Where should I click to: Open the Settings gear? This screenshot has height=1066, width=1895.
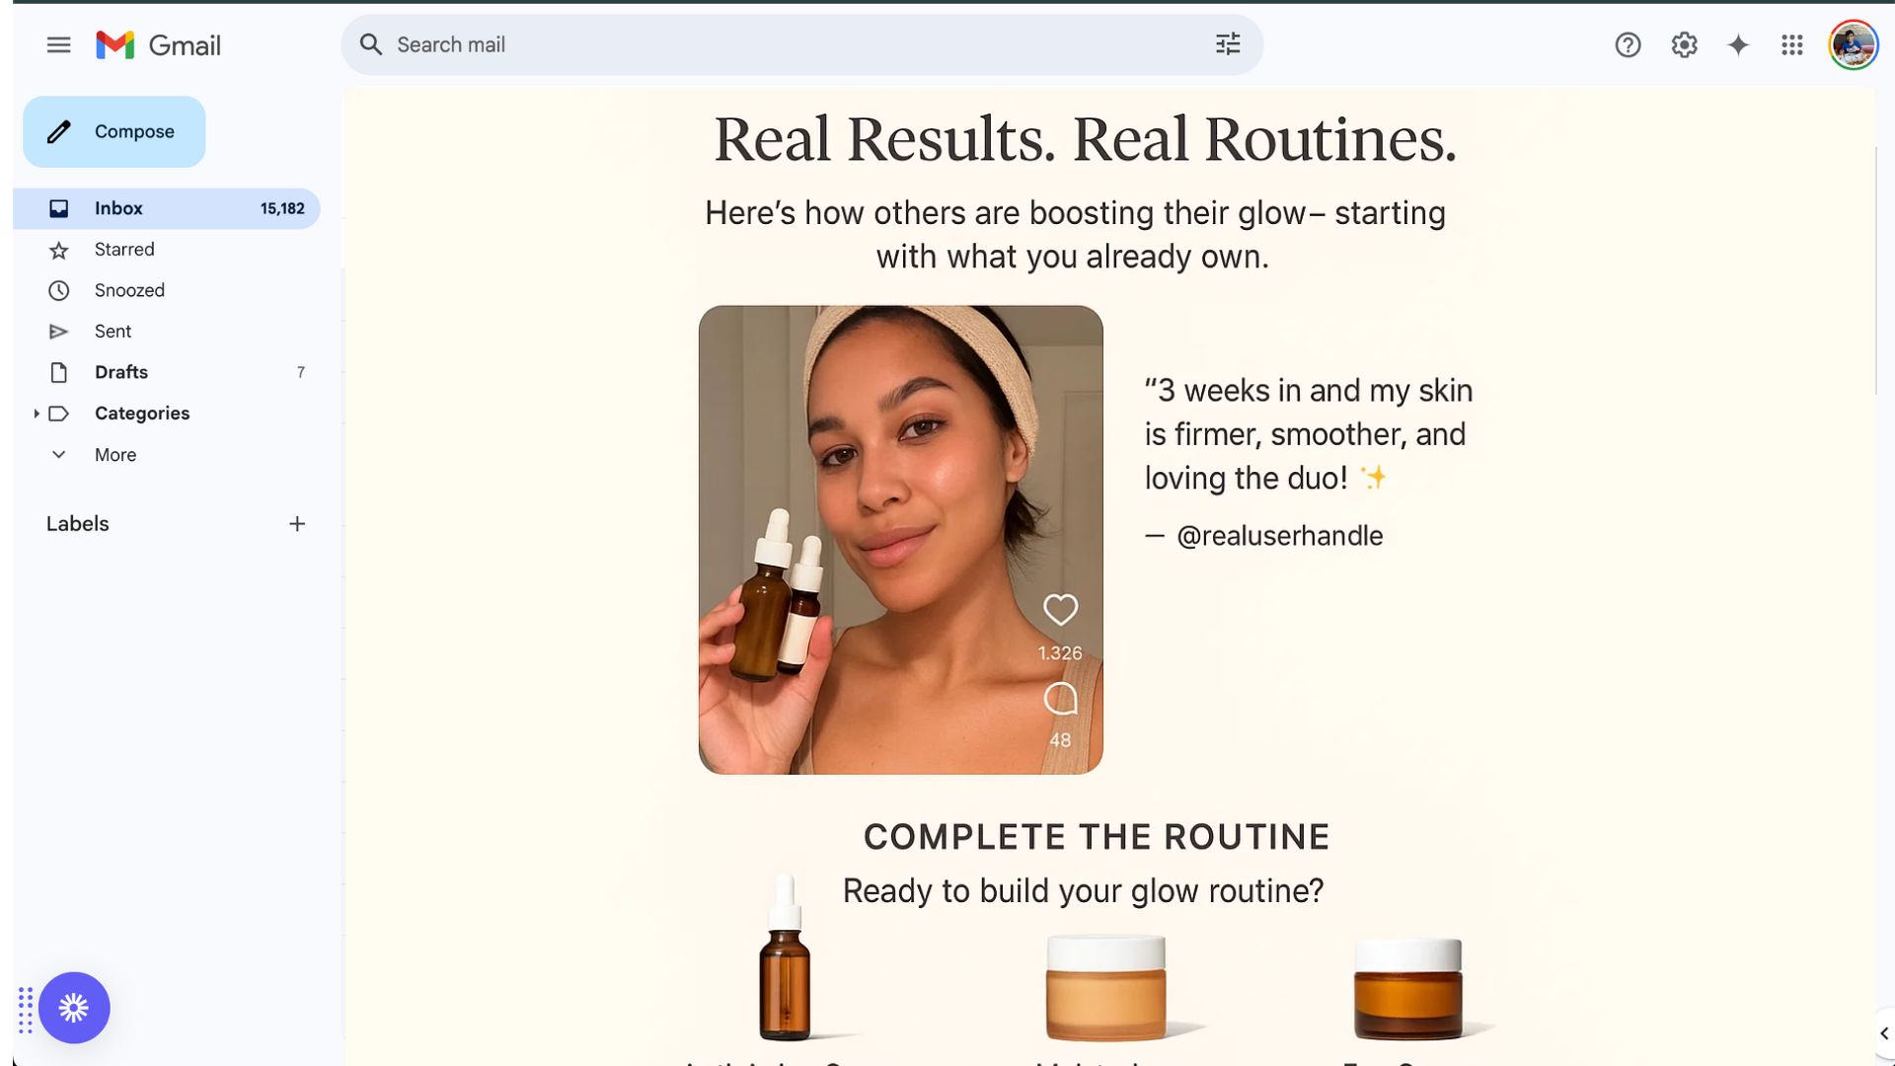point(1684,45)
